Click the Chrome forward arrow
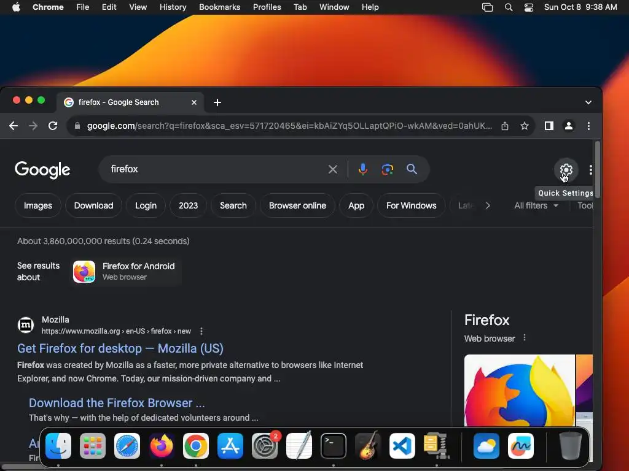The image size is (629, 471). (x=33, y=126)
